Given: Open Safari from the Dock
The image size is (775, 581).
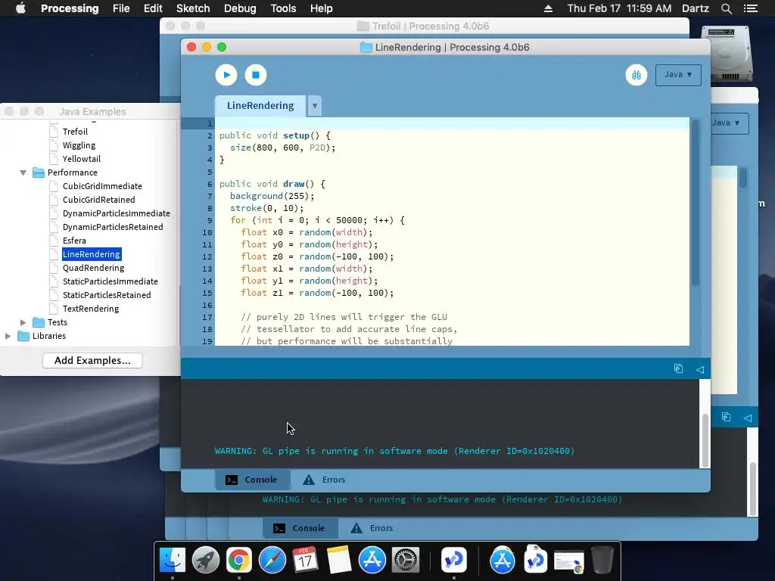Looking at the screenshot, I should pyautogui.click(x=272, y=561).
